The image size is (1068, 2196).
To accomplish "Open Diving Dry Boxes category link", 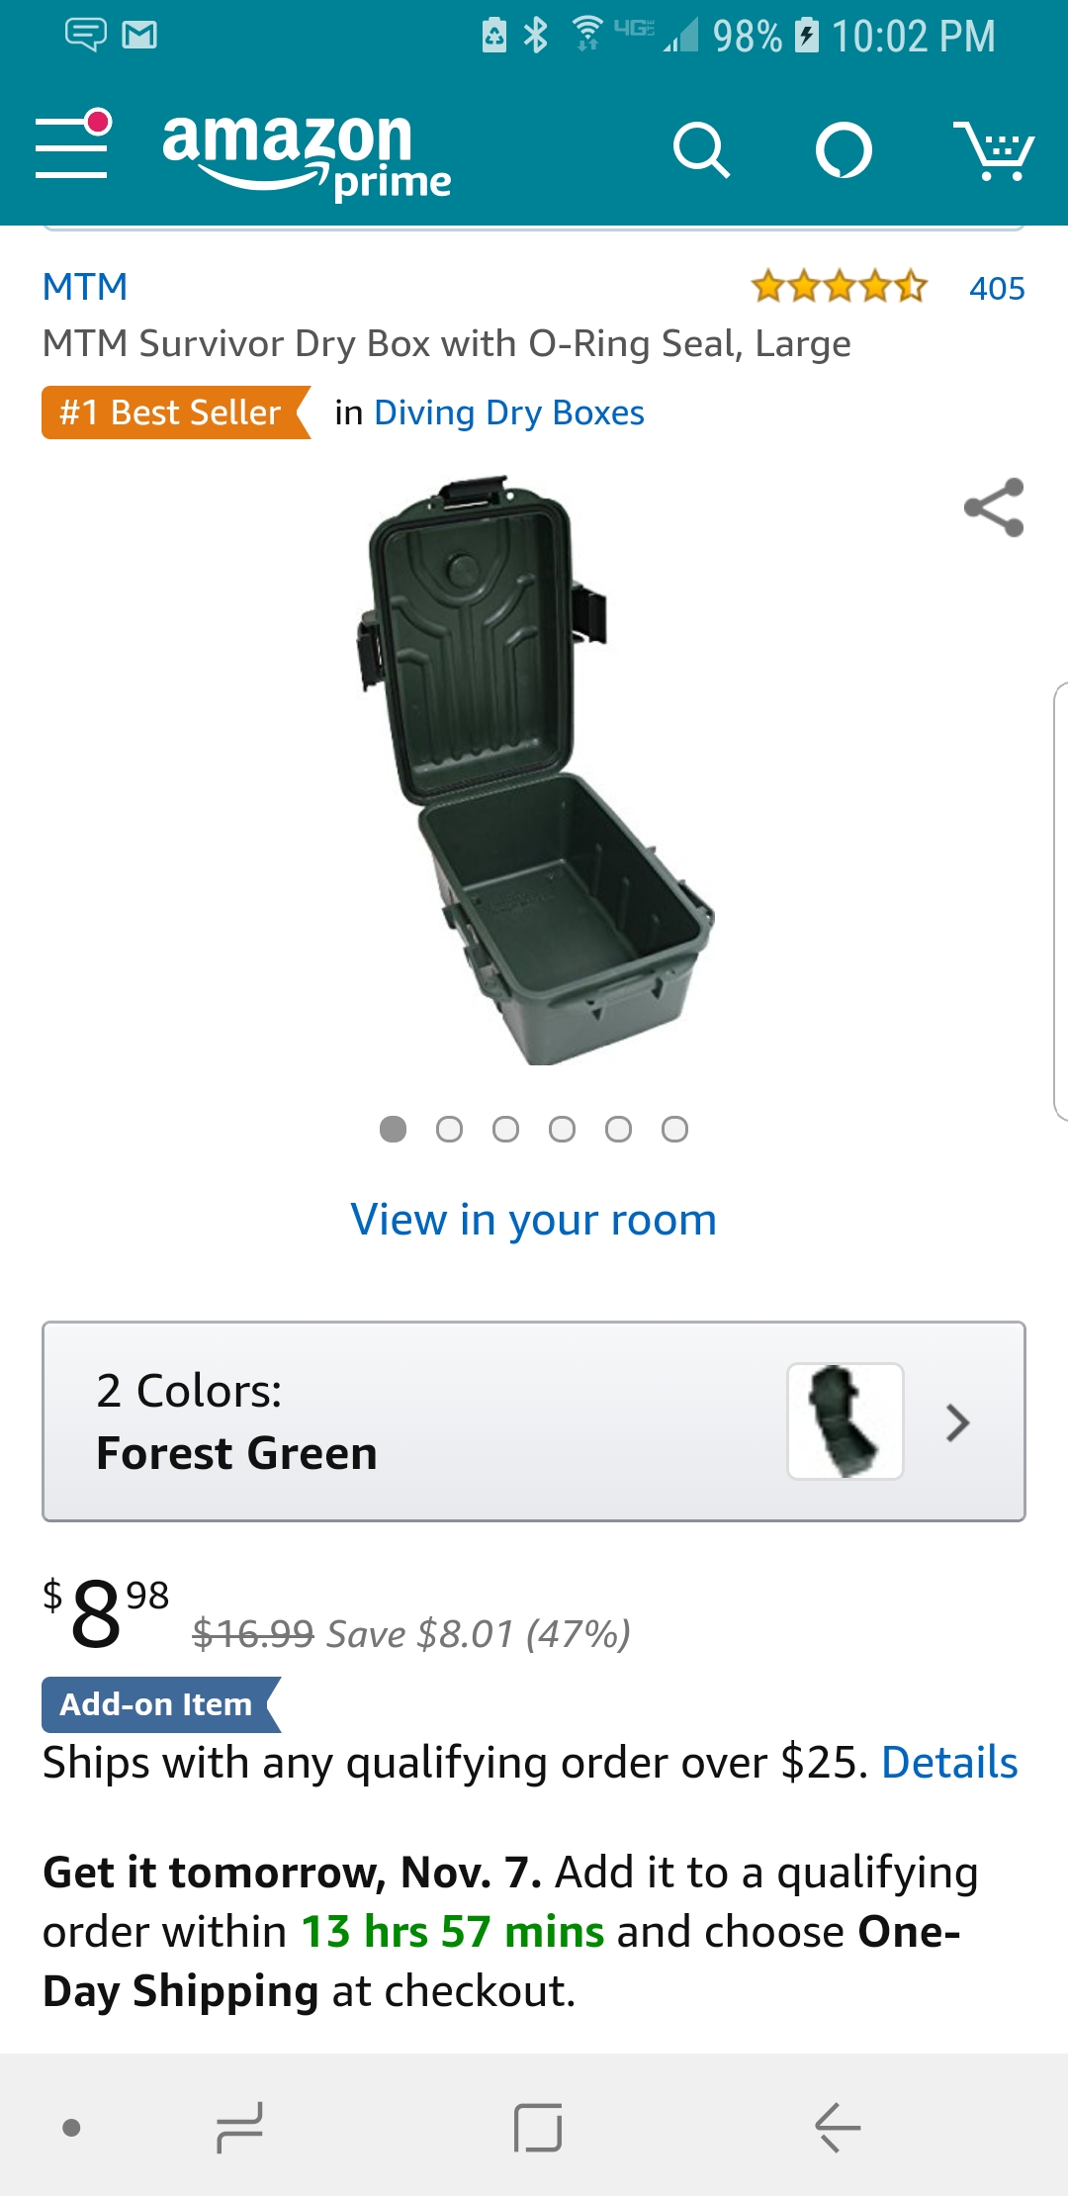I will coord(509,412).
